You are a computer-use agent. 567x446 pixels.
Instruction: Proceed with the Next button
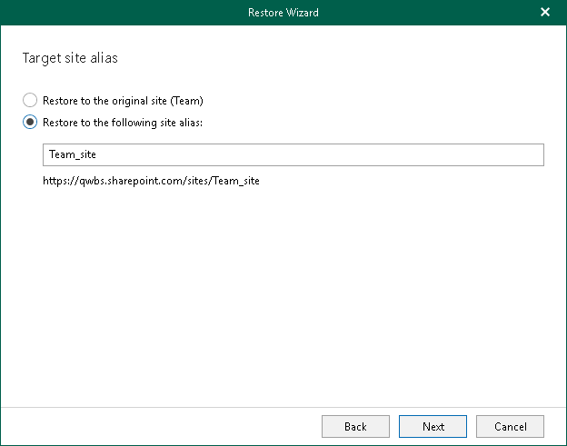[433, 426]
